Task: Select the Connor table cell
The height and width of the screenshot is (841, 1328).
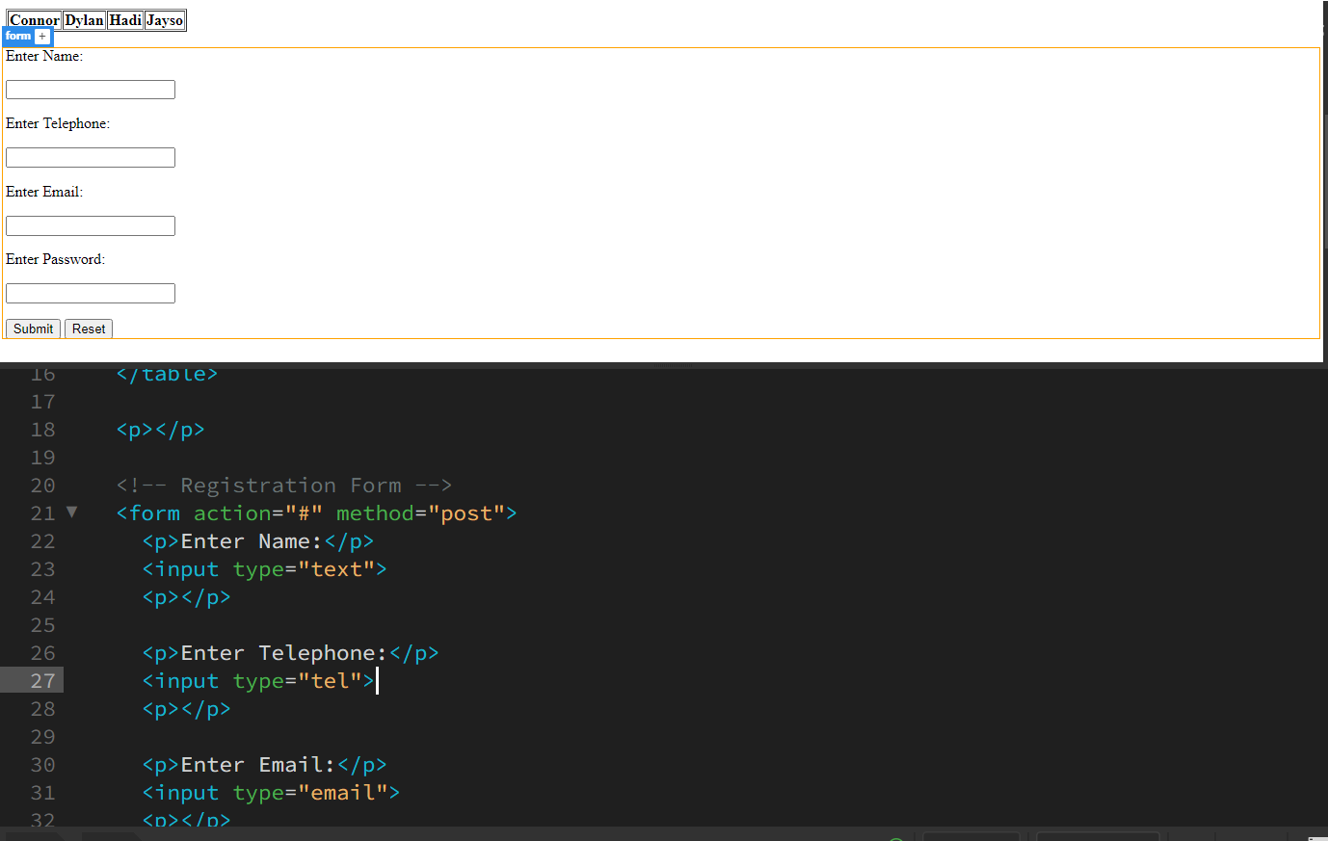Action: coord(35,20)
